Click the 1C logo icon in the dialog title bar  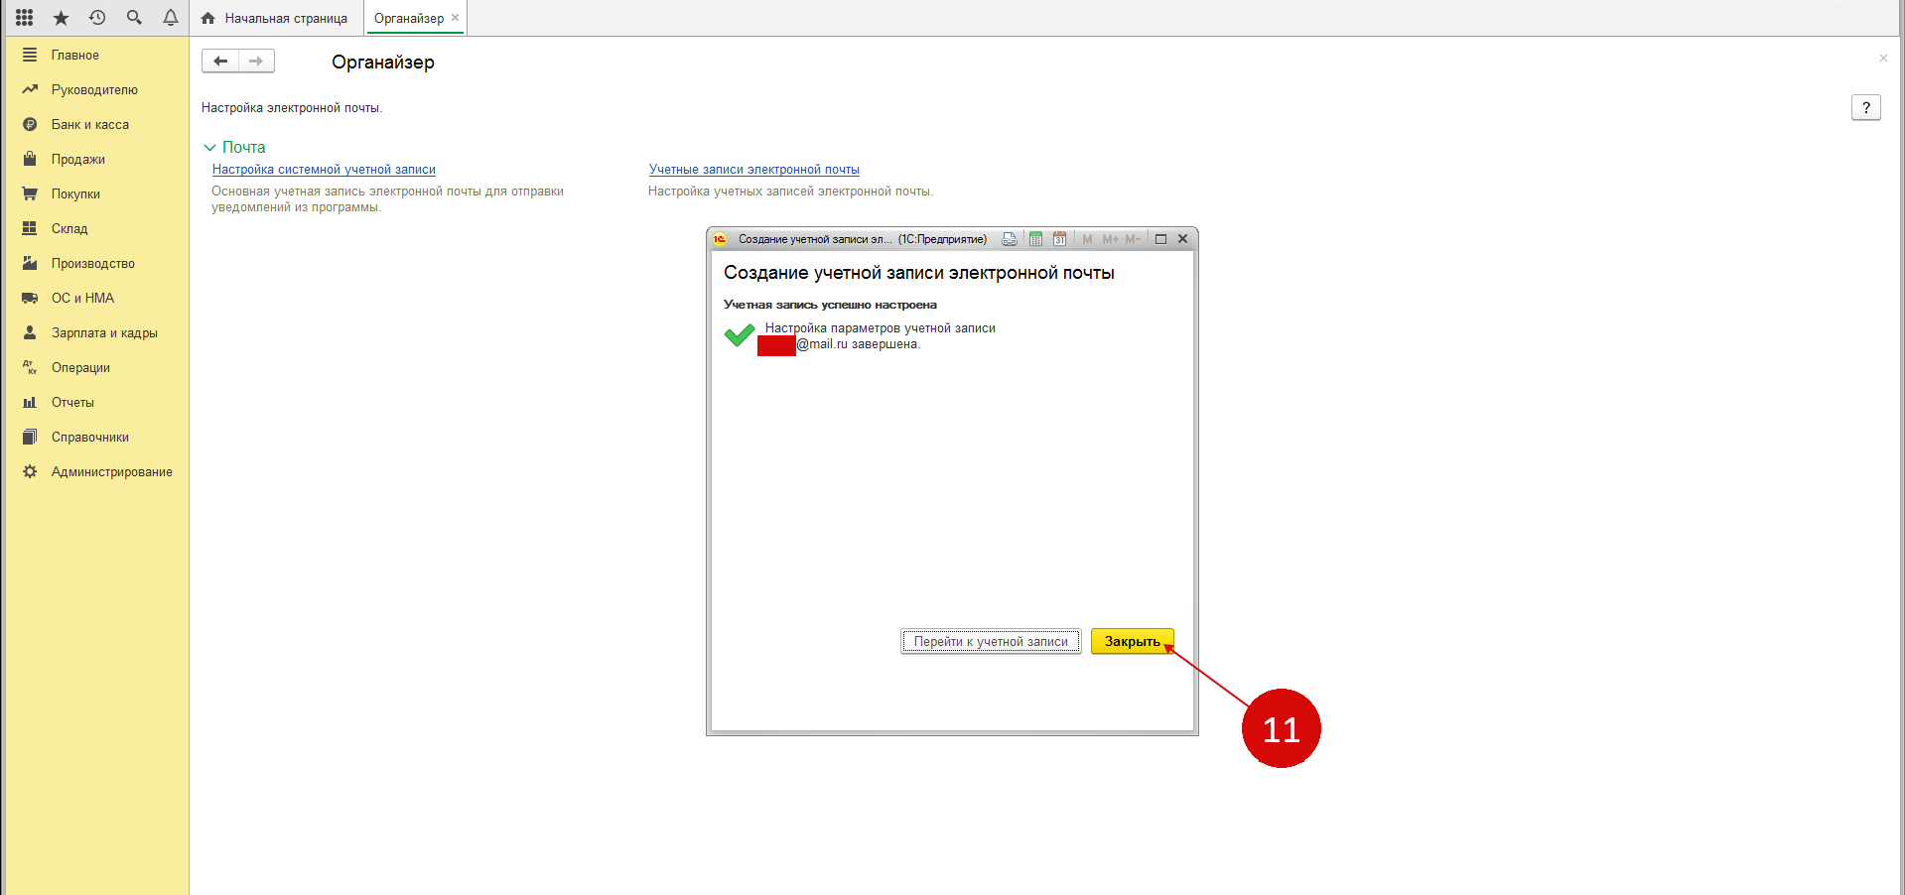coord(720,239)
